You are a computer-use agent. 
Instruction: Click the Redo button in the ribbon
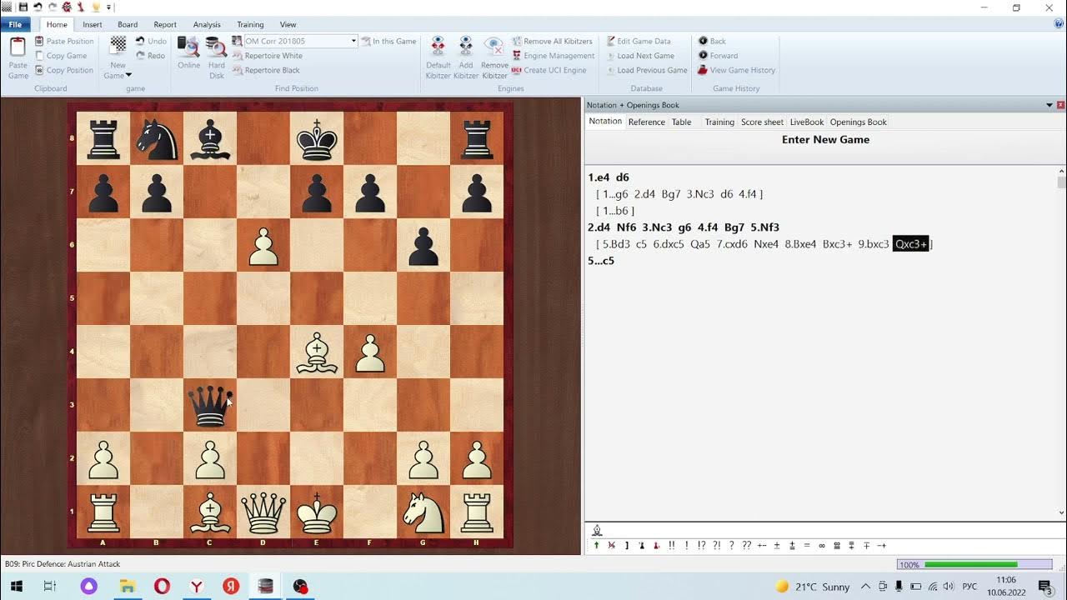151,56
